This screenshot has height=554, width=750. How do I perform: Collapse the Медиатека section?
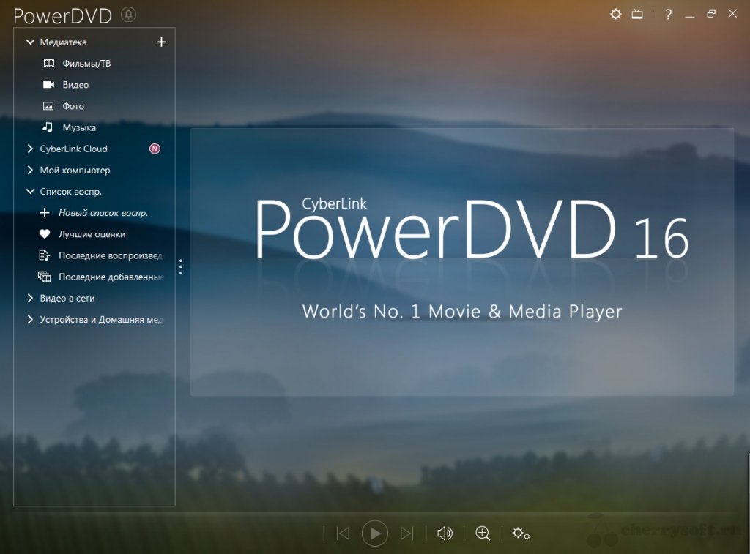click(x=30, y=42)
